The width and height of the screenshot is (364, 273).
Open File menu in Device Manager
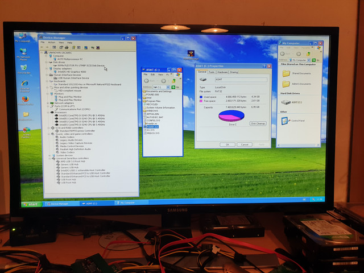tap(43, 42)
